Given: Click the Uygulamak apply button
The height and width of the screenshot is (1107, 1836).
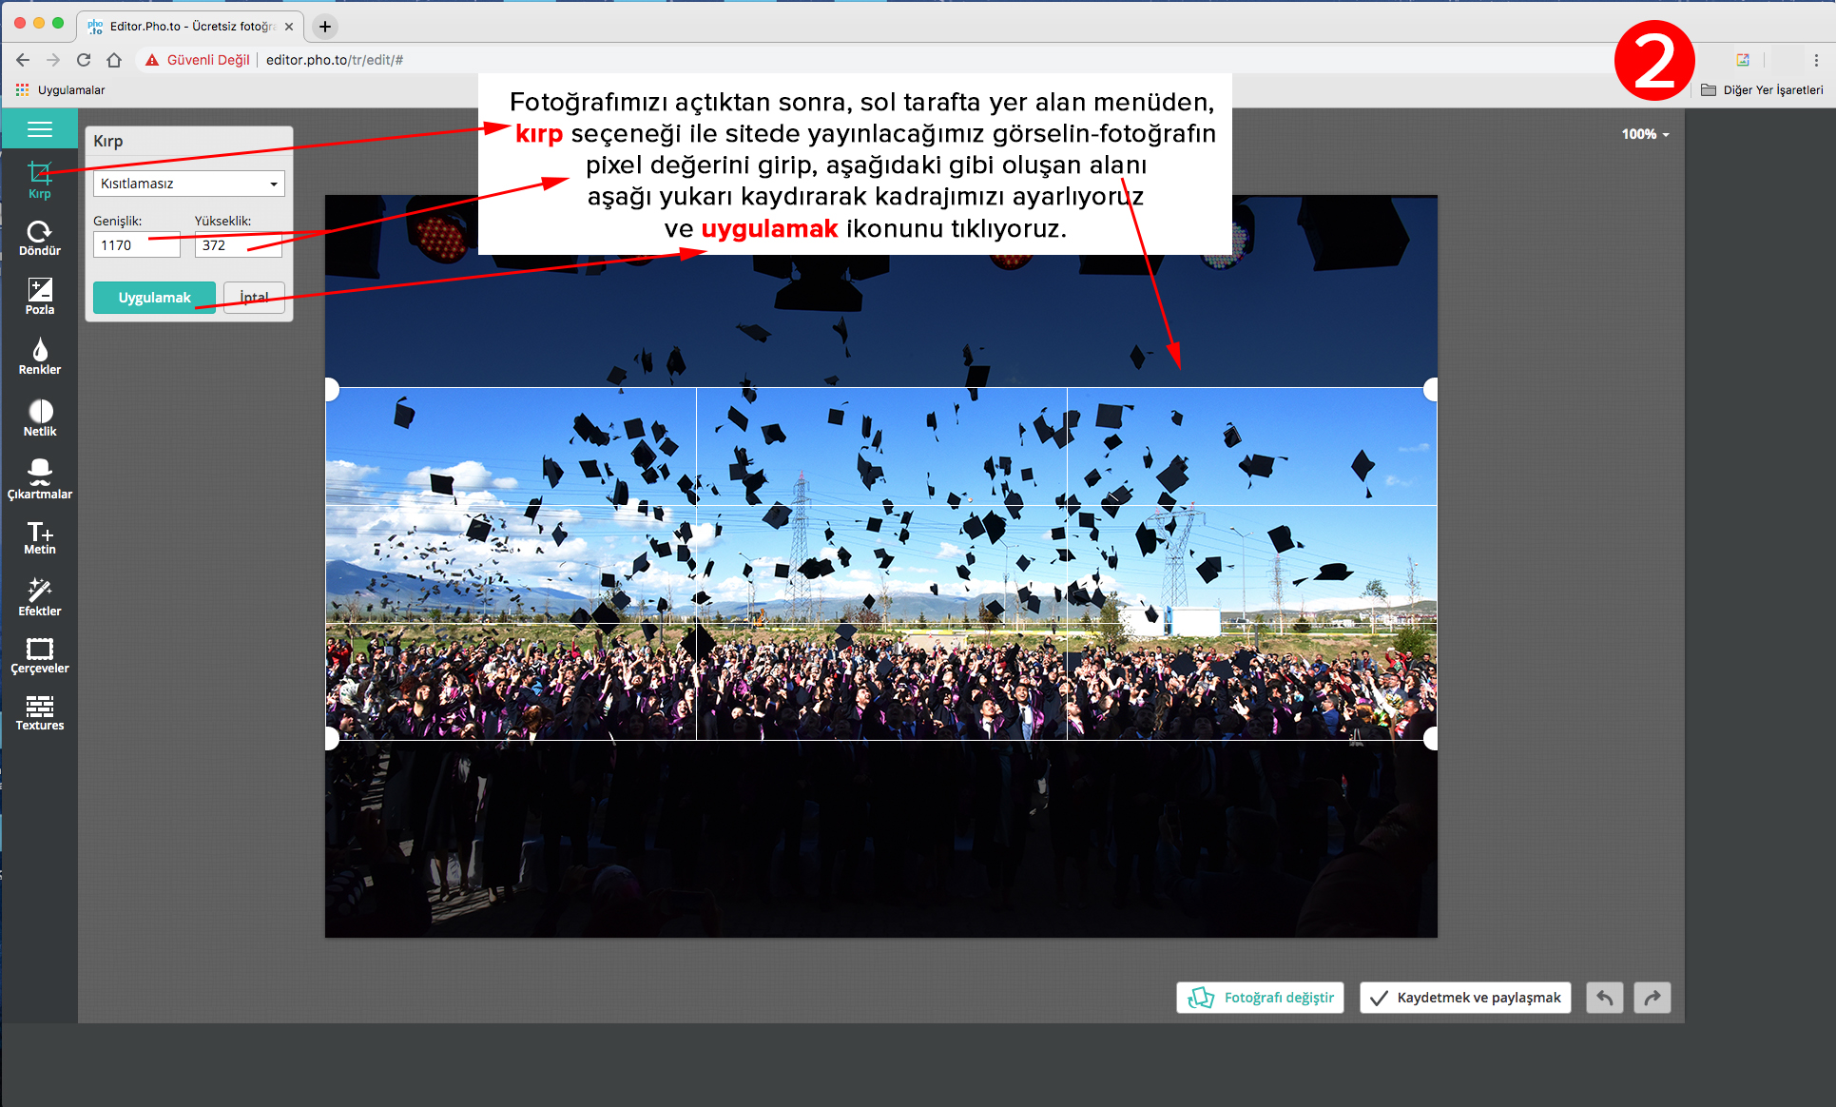Looking at the screenshot, I should tap(154, 298).
